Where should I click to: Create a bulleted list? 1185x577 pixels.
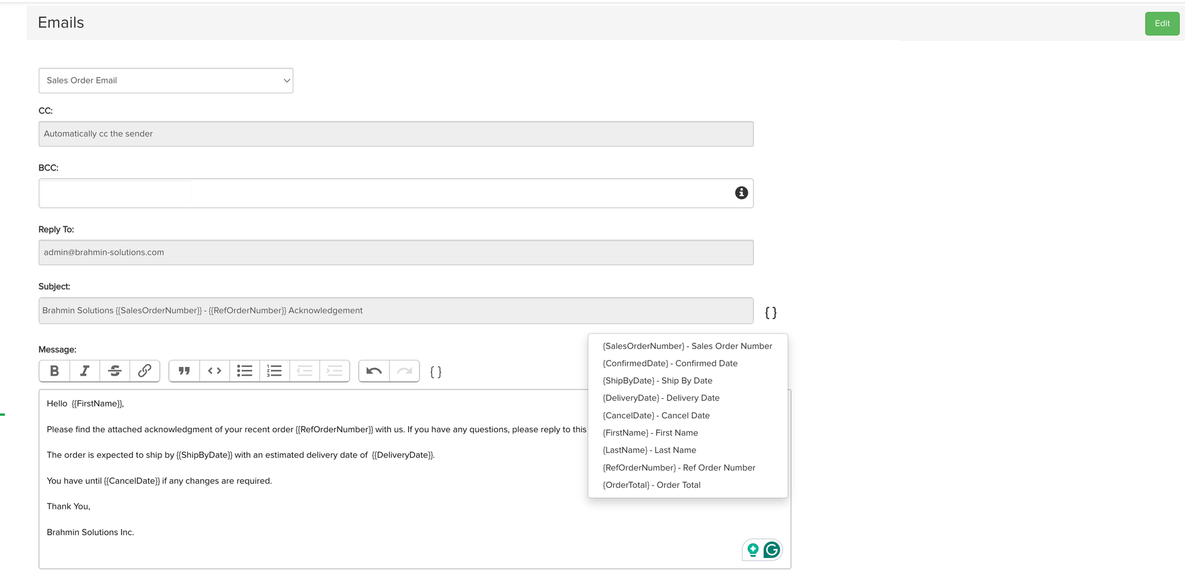pos(245,371)
